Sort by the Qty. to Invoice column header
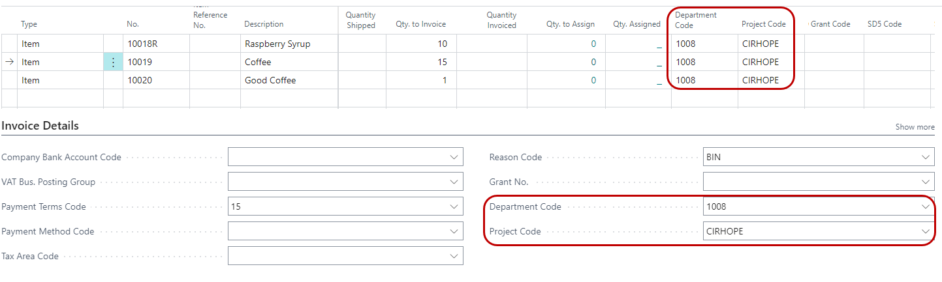 [x=420, y=24]
